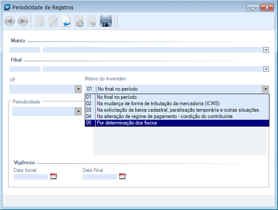The image size is (278, 210).
Task: Select 02 Na mudança de forma de tributação
Action: [x=177, y=104]
